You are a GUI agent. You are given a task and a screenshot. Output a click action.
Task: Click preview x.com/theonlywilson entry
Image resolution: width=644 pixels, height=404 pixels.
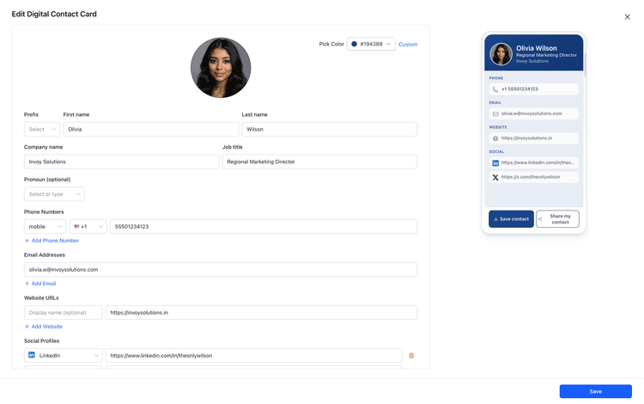tap(534, 177)
